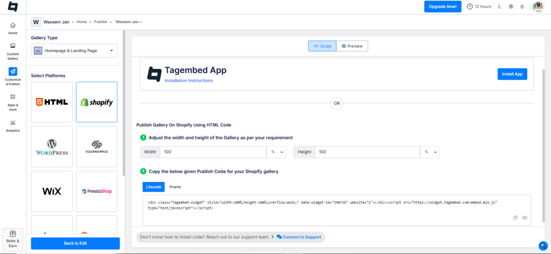This screenshot has width=551, height=254.
Task: Click the embed code text box
Action: point(337,210)
